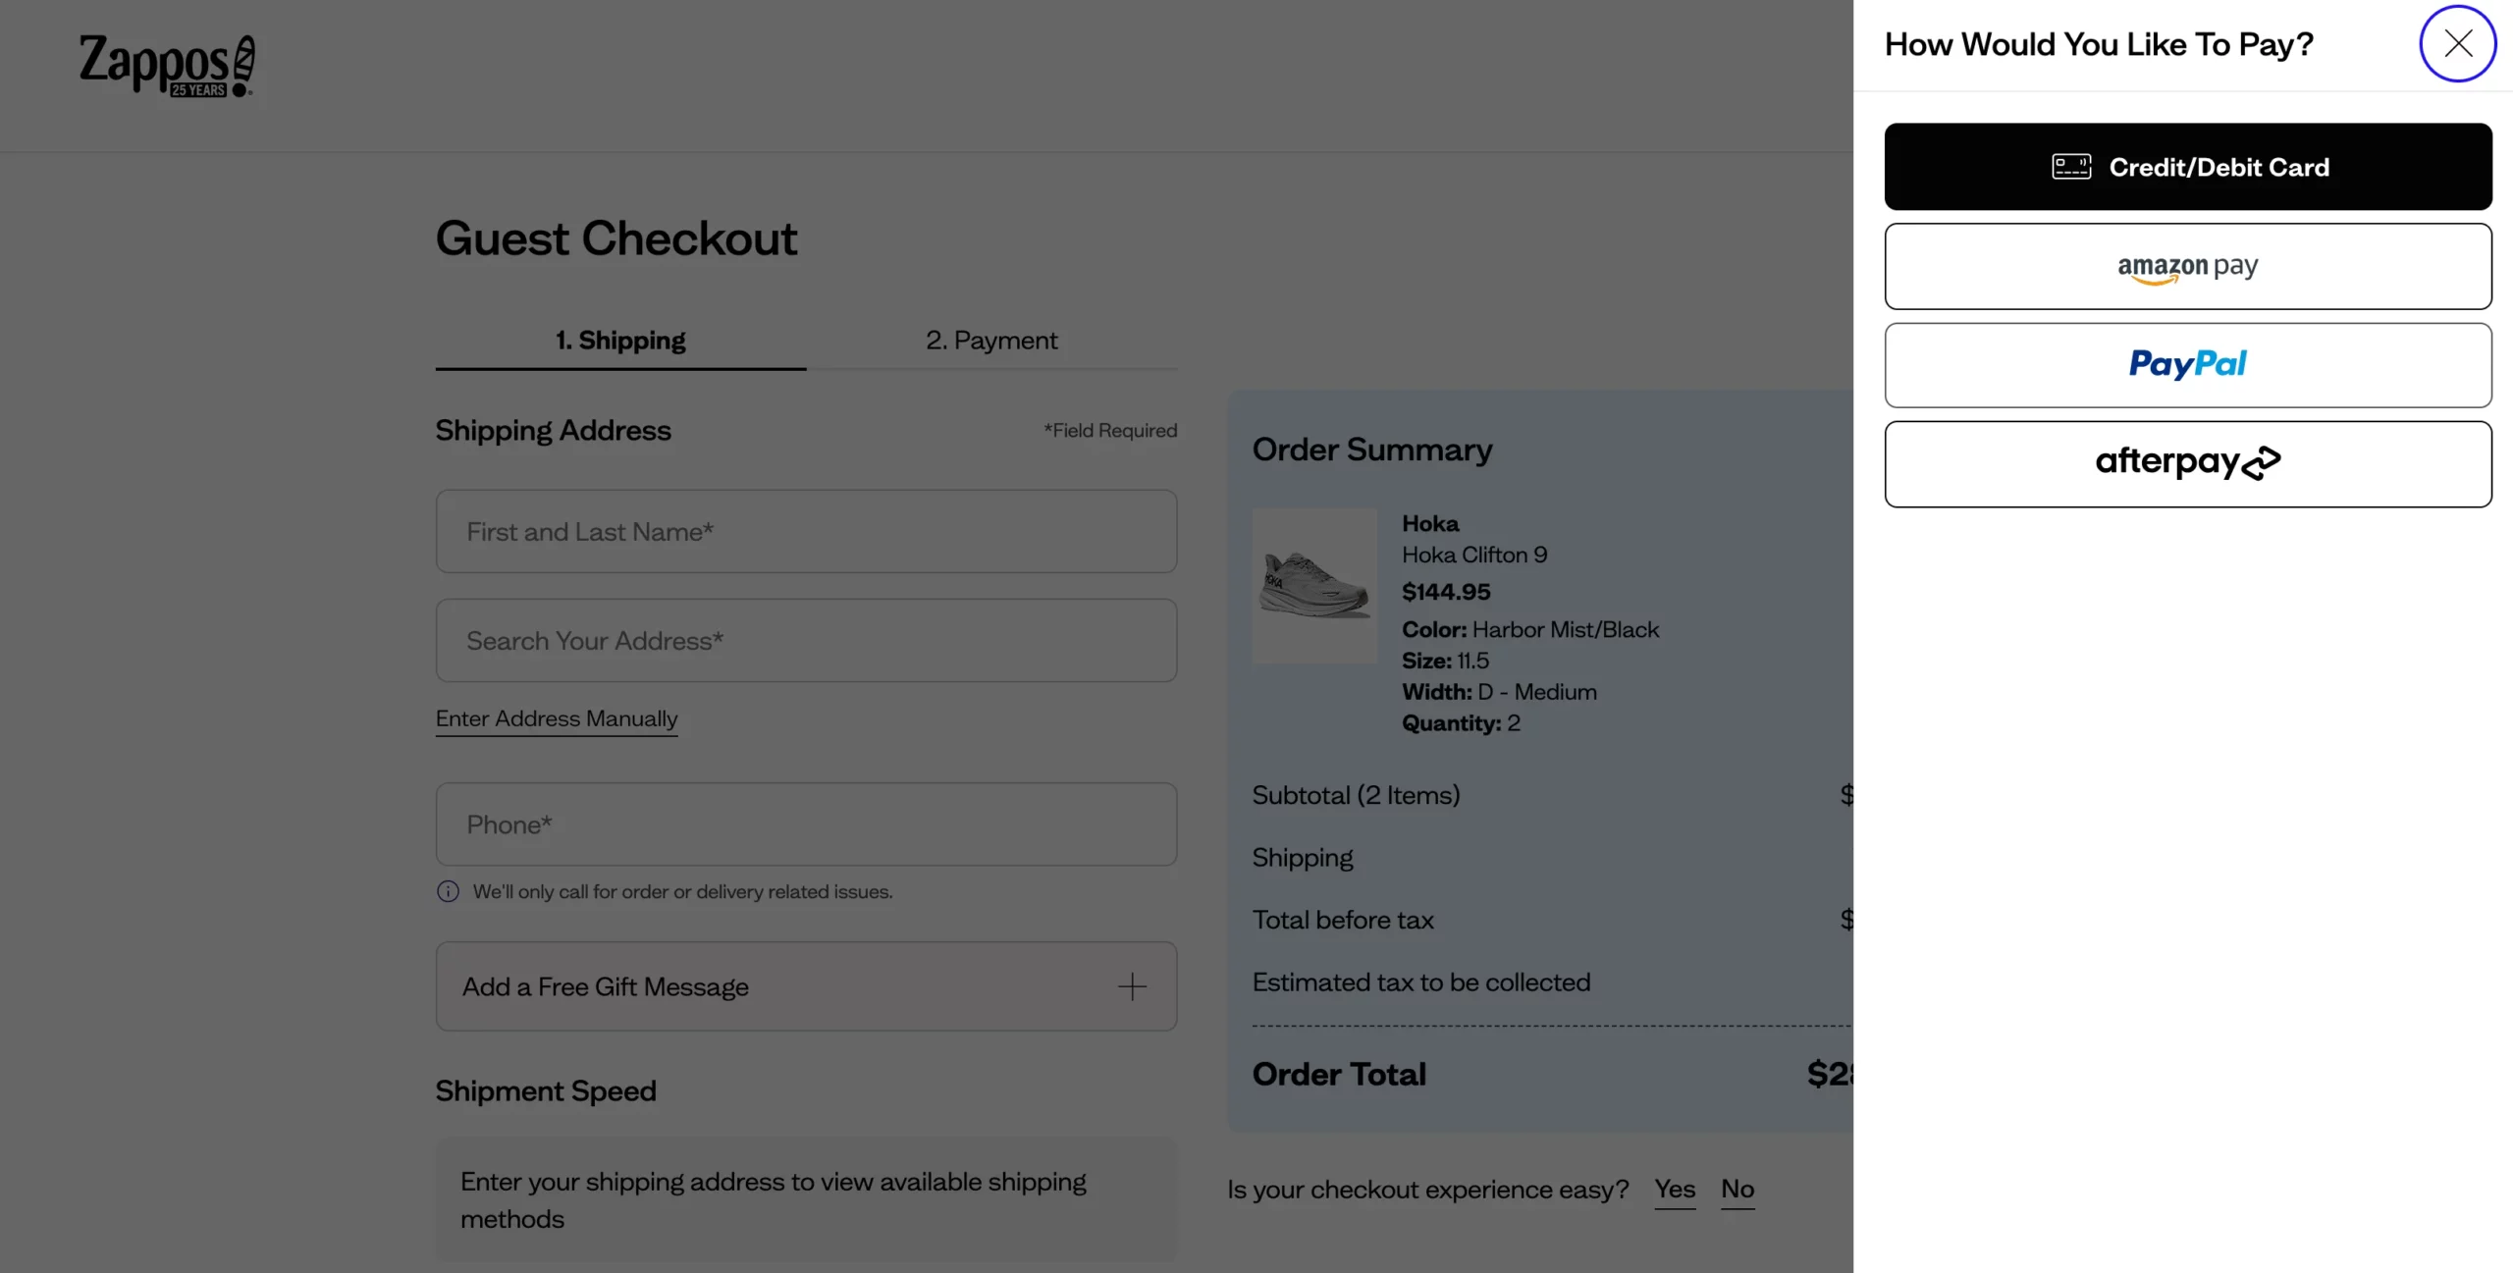
Task: Click 'How Would You Like To Pay?' title
Action: pyautogui.click(x=2099, y=44)
